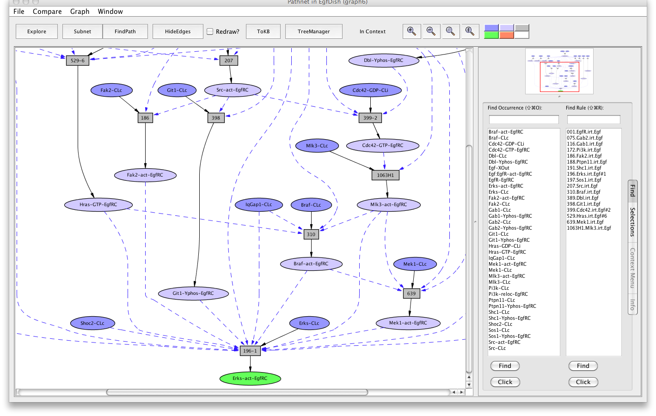Click the graph's horizontal scrollbar thumb
The image size is (656, 416).
[237, 392]
